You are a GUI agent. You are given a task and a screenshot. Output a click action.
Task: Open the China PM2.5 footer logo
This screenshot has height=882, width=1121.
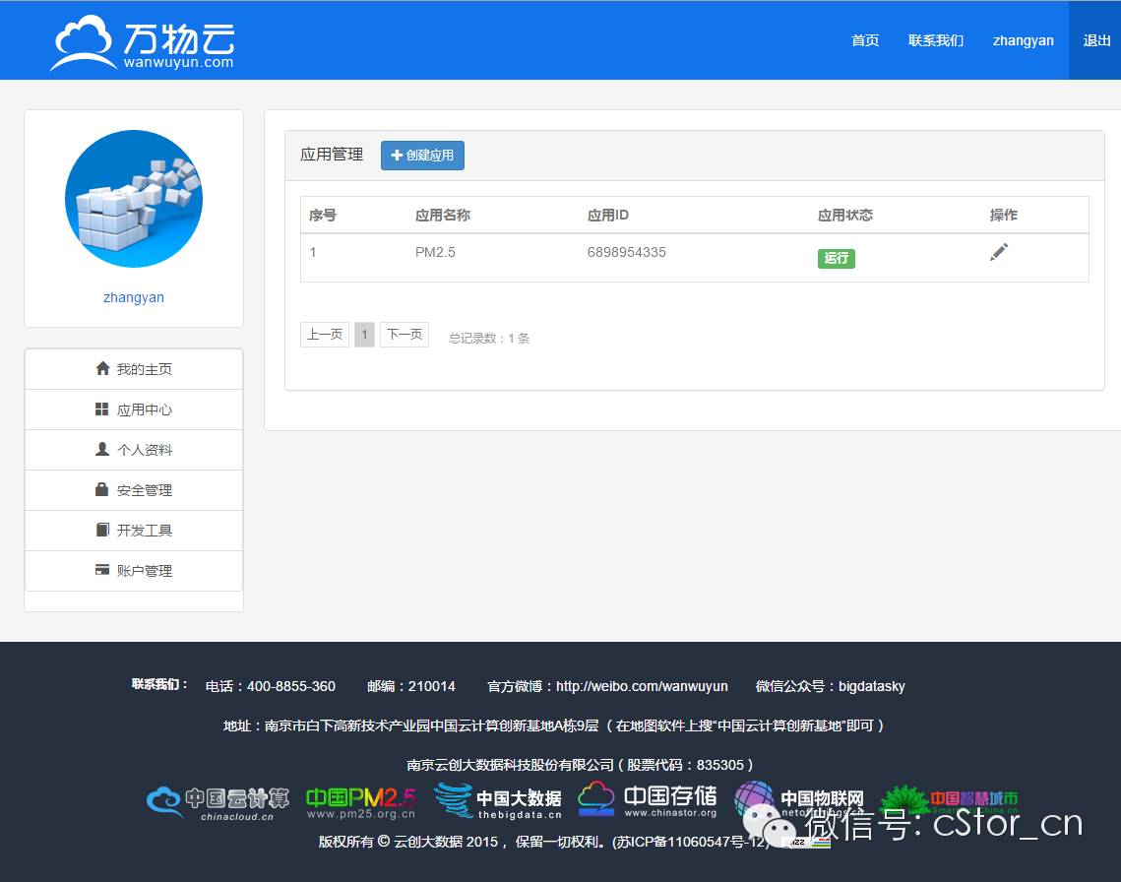click(360, 803)
